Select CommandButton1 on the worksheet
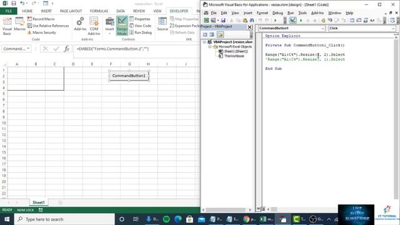The height and width of the screenshot is (225, 400). click(129, 76)
